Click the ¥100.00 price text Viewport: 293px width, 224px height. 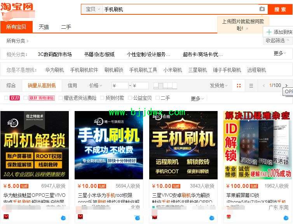[x=237, y=186]
